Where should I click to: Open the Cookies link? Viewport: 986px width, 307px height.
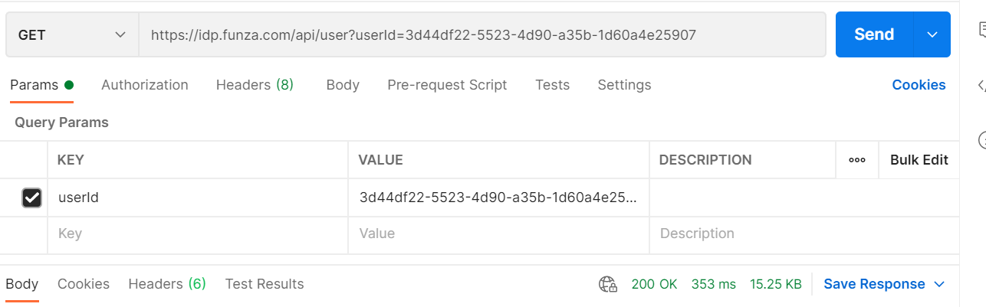[x=919, y=85]
